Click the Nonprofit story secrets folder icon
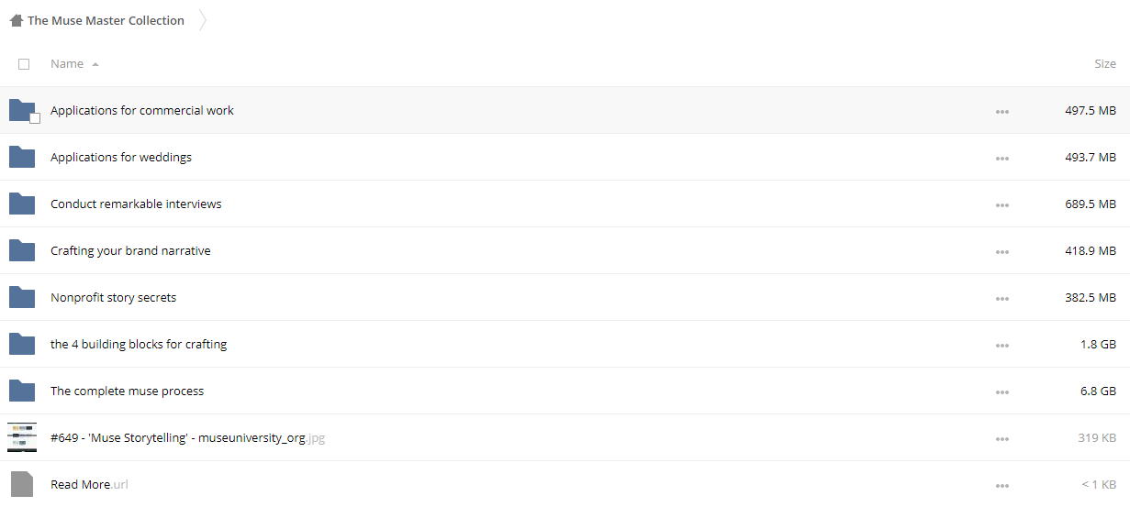This screenshot has height=507, width=1130. 21,297
